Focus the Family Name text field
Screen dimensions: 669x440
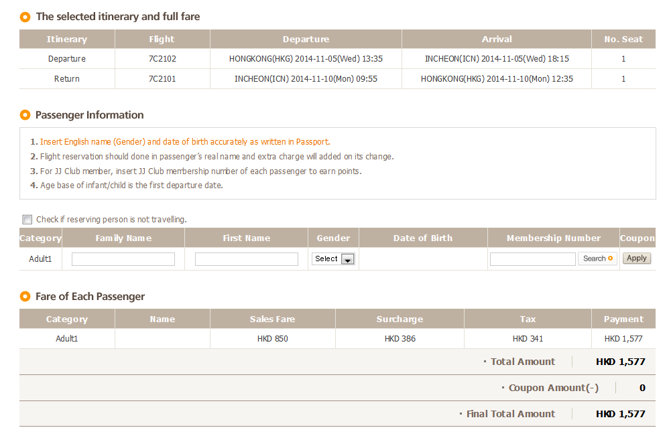coord(123,259)
